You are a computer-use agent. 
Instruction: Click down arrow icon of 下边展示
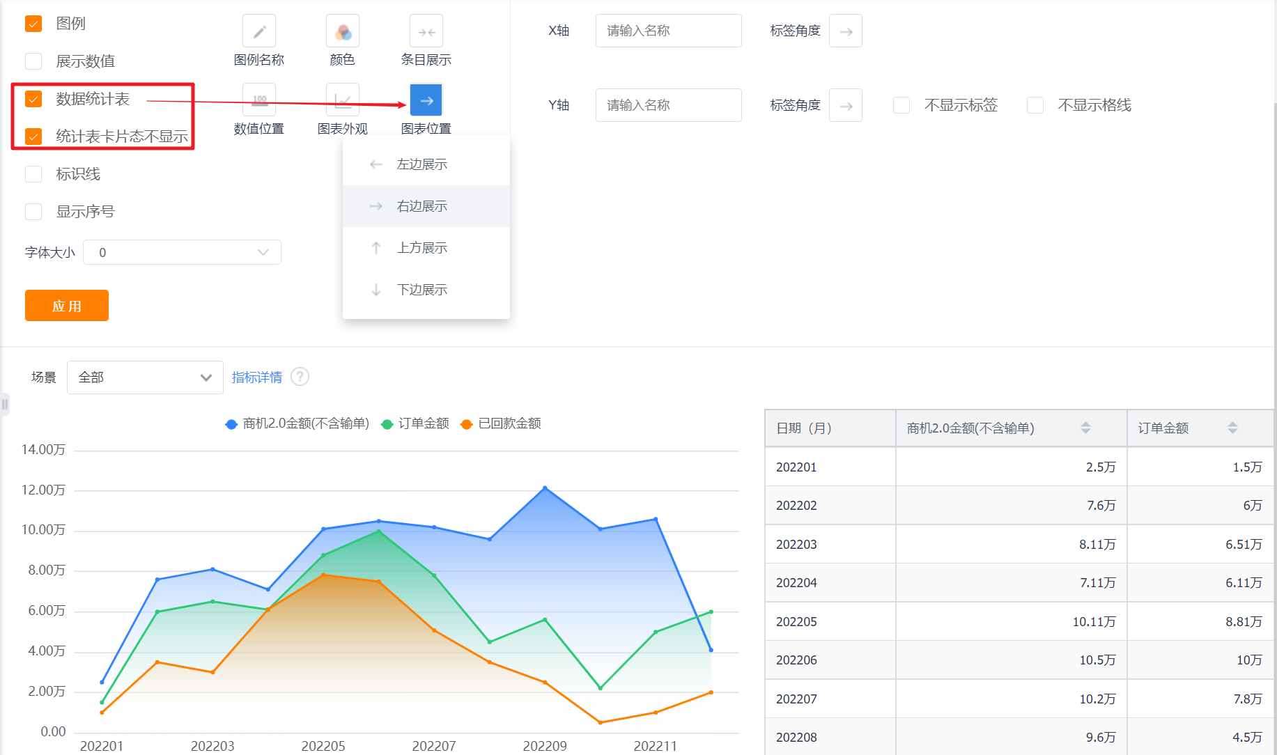(376, 290)
